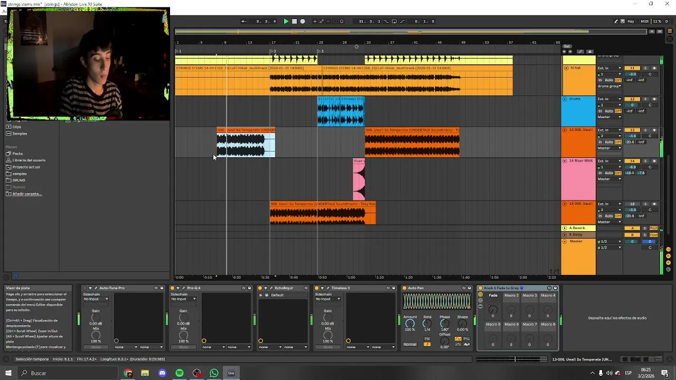676x380 pixels.
Task: Select Auto Pan sine waveform shape
Action: pos(458,339)
